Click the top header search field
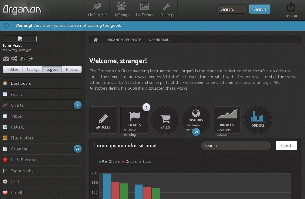Image resolution: width=305 pixels, height=199 pixels. [232, 9]
